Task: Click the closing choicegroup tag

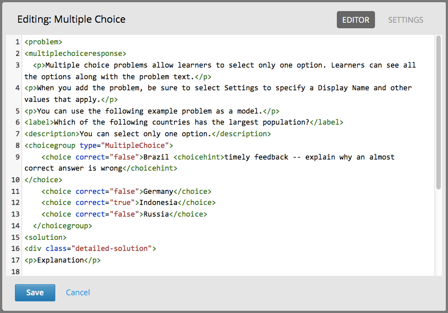Action: (62, 226)
